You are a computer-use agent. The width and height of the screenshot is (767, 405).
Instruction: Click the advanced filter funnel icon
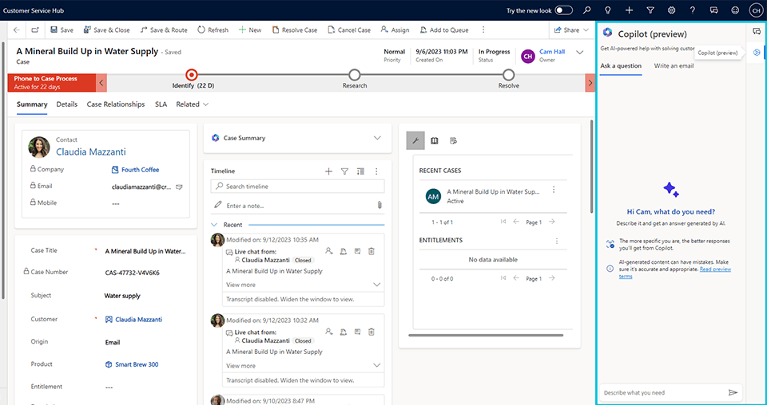[x=650, y=10]
